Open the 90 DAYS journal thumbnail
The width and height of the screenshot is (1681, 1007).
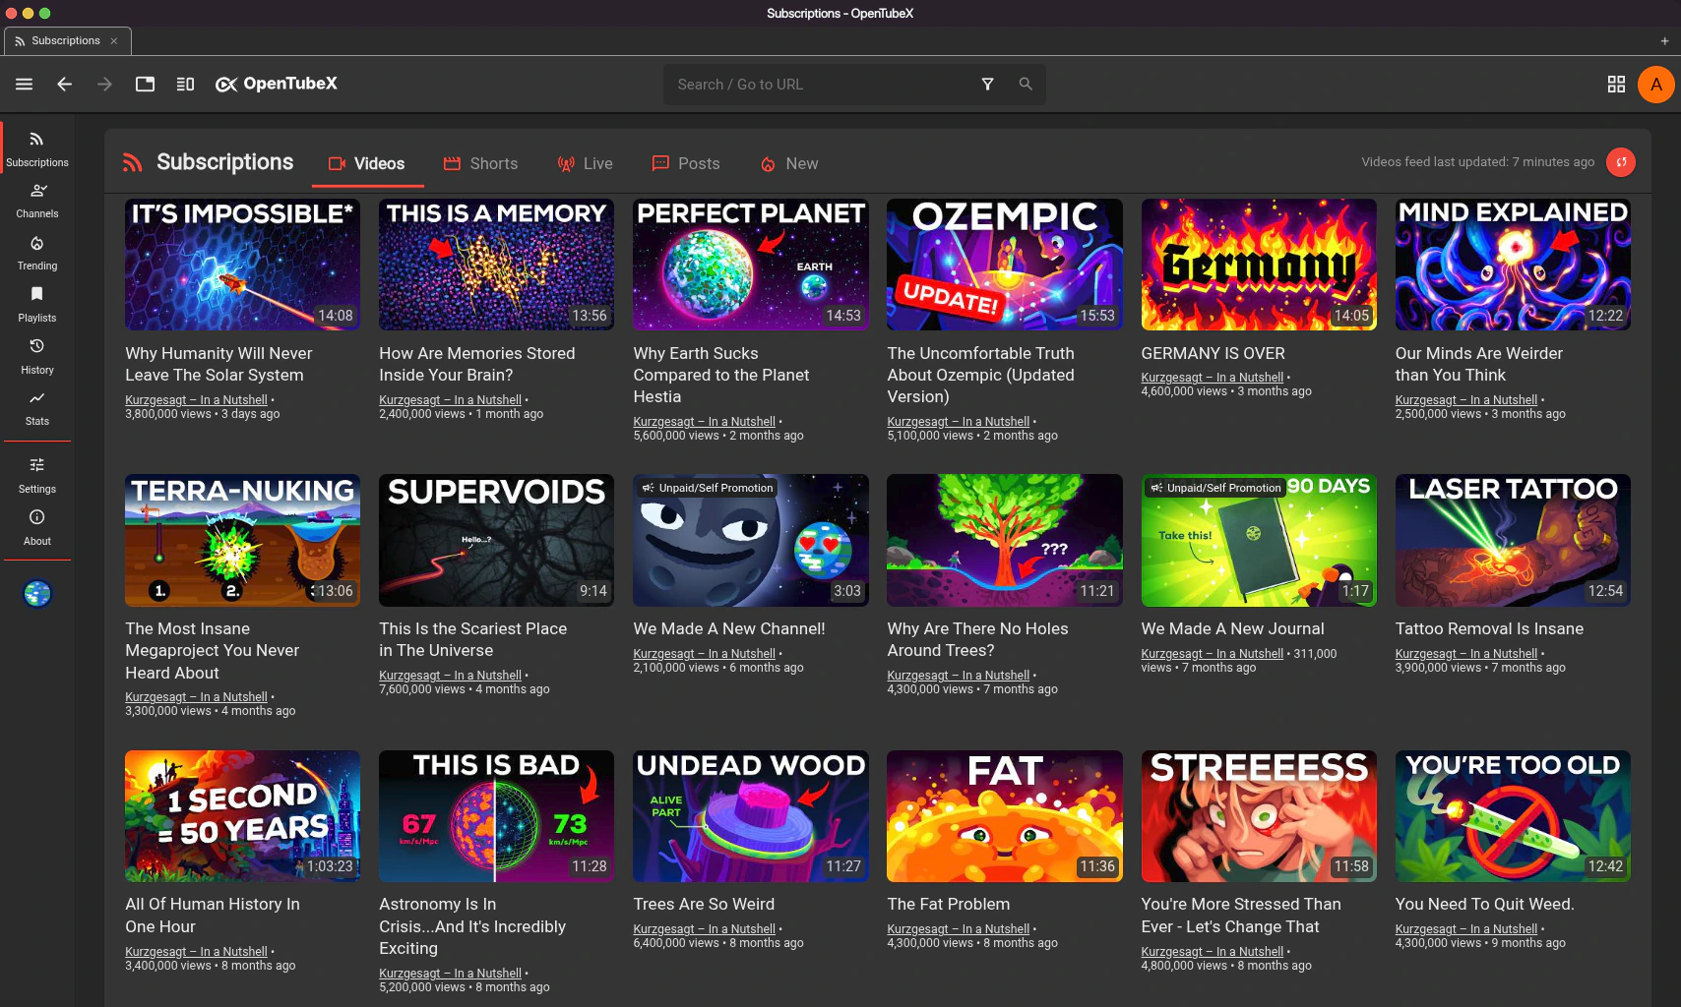(1259, 540)
